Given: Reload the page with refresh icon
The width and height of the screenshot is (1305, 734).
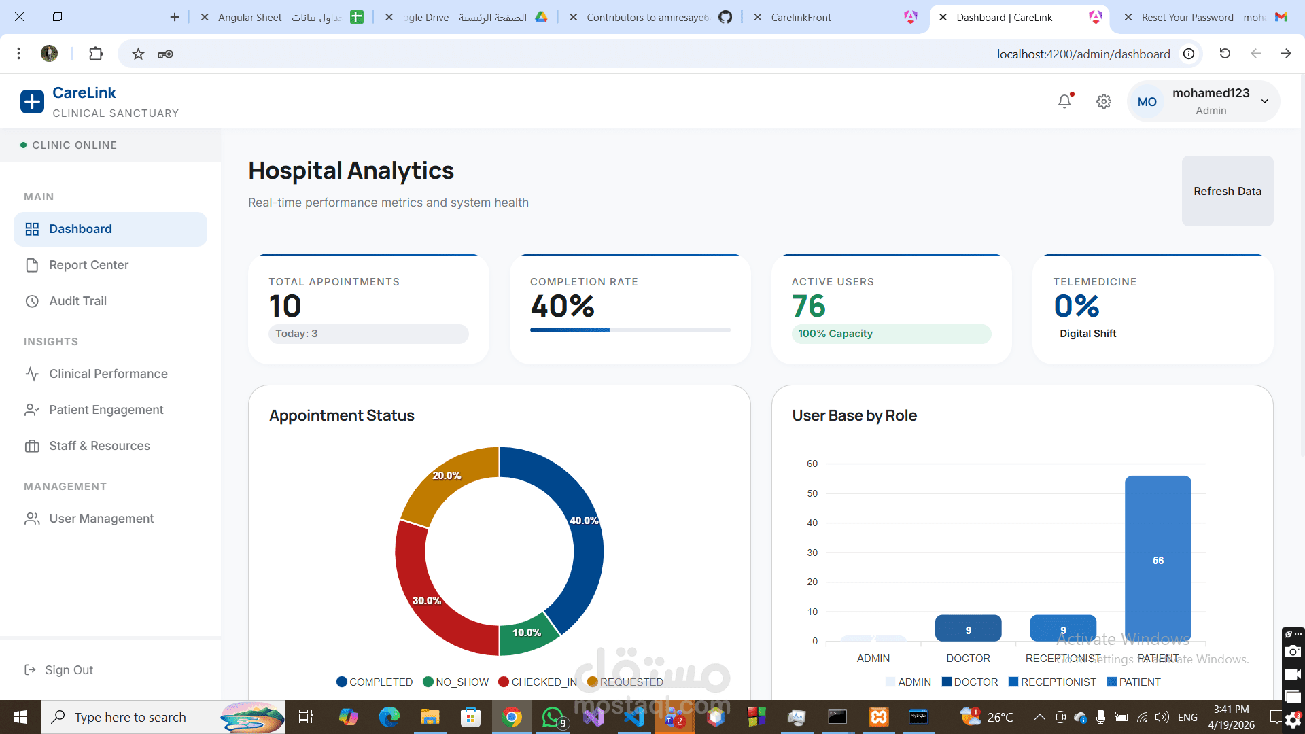Looking at the screenshot, I should (x=1225, y=54).
